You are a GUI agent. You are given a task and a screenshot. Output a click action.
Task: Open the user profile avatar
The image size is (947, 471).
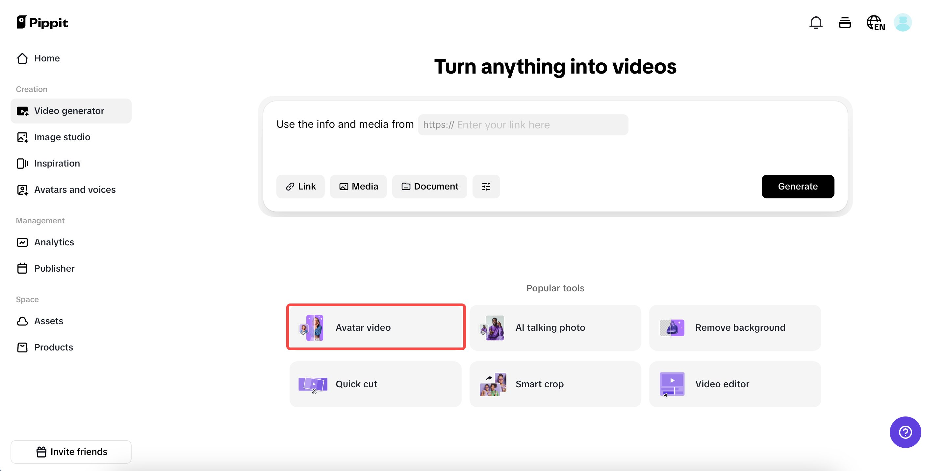pos(902,23)
